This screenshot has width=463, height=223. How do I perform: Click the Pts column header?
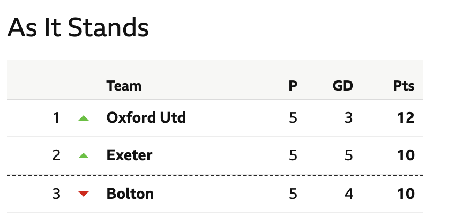(x=404, y=86)
